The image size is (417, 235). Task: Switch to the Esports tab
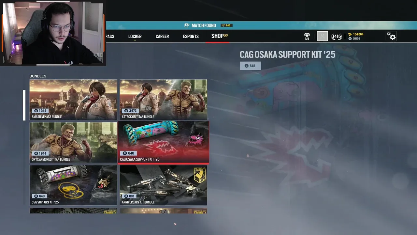(191, 36)
